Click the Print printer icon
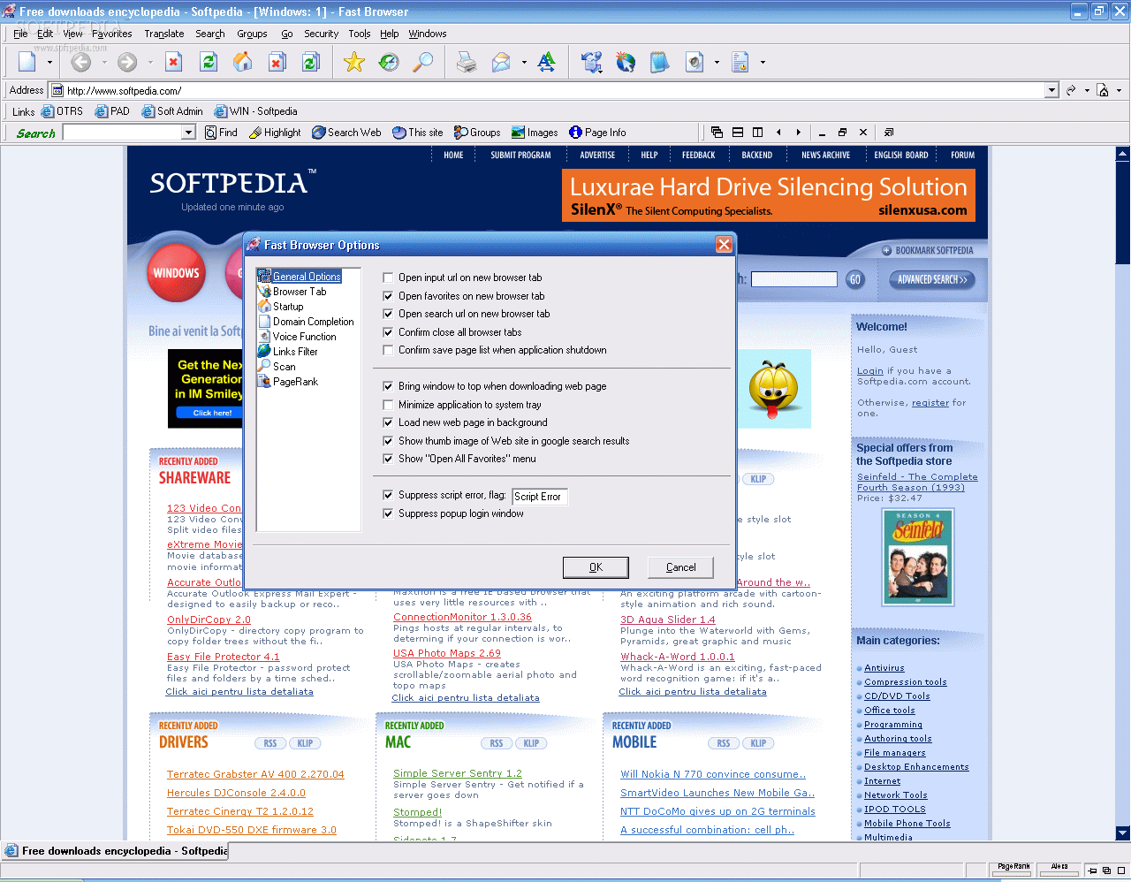Screen dimensions: 1131x882 467,62
